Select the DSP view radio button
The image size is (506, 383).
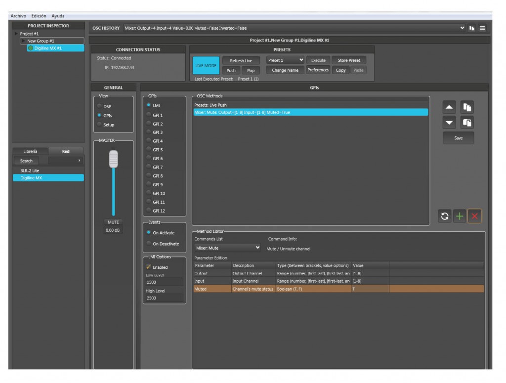[100, 106]
